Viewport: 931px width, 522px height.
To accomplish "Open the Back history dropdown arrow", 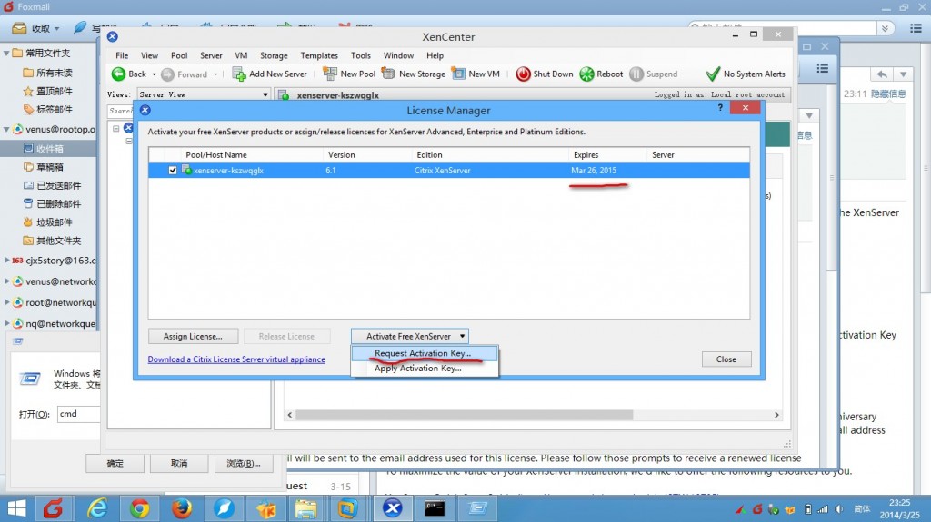I will pos(154,74).
